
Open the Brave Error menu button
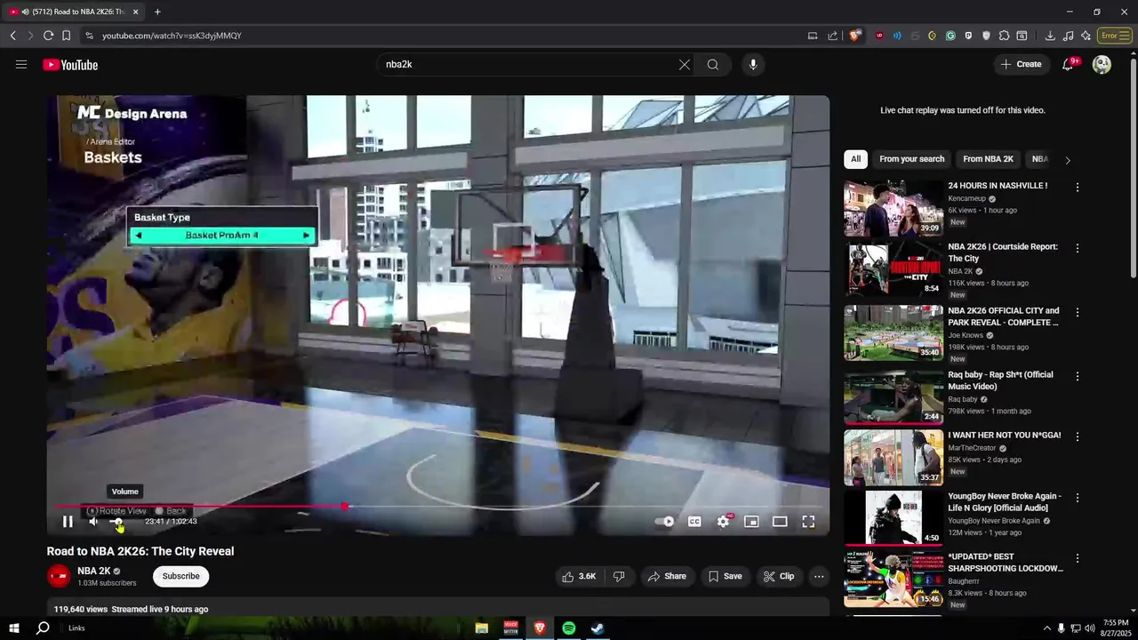pyautogui.click(x=1114, y=36)
